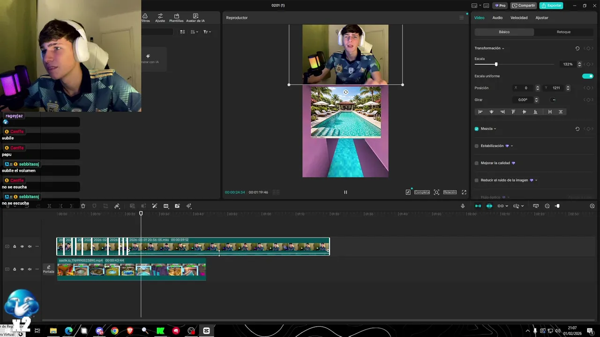Click the Relación aspect ratio button
This screenshot has width=600, height=337.
(x=450, y=192)
